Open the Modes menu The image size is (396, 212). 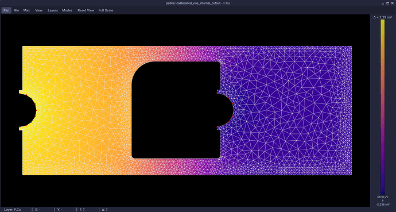67,10
